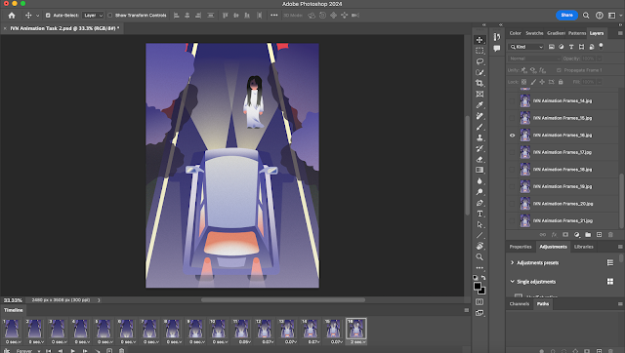The image size is (625, 353).
Task: Select the Eraser tool
Action: tap(479, 159)
